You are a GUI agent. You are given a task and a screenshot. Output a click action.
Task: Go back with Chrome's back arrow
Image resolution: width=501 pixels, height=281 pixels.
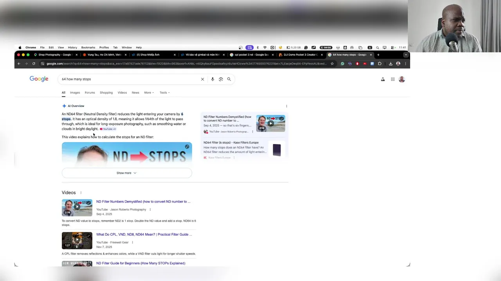pos(19,64)
